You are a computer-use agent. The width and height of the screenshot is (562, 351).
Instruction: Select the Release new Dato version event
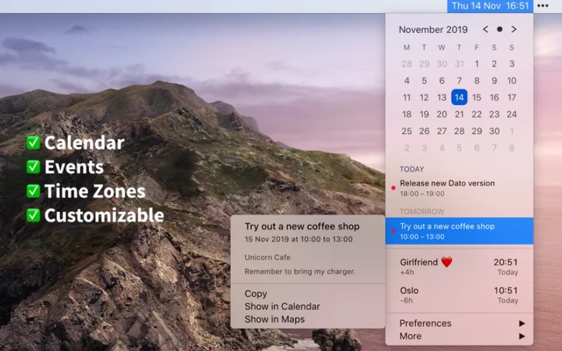click(x=460, y=188)
